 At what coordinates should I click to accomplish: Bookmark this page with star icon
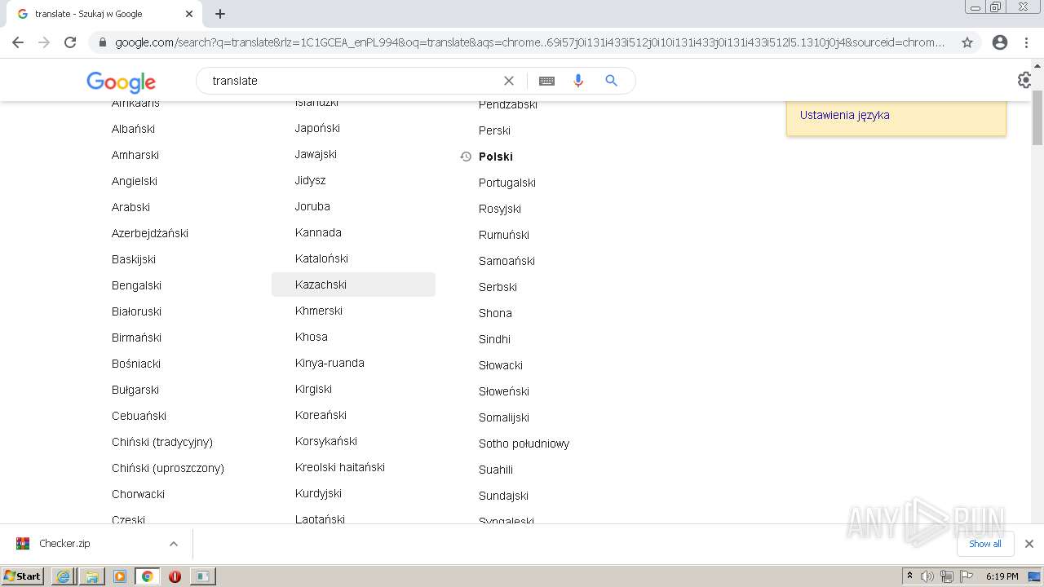(x=967, y=42)
